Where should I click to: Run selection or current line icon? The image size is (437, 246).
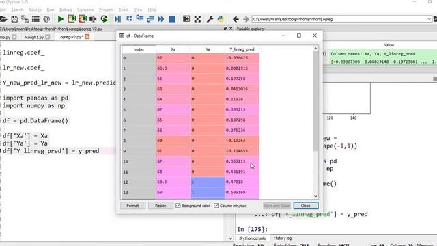(x=93, y=19)
